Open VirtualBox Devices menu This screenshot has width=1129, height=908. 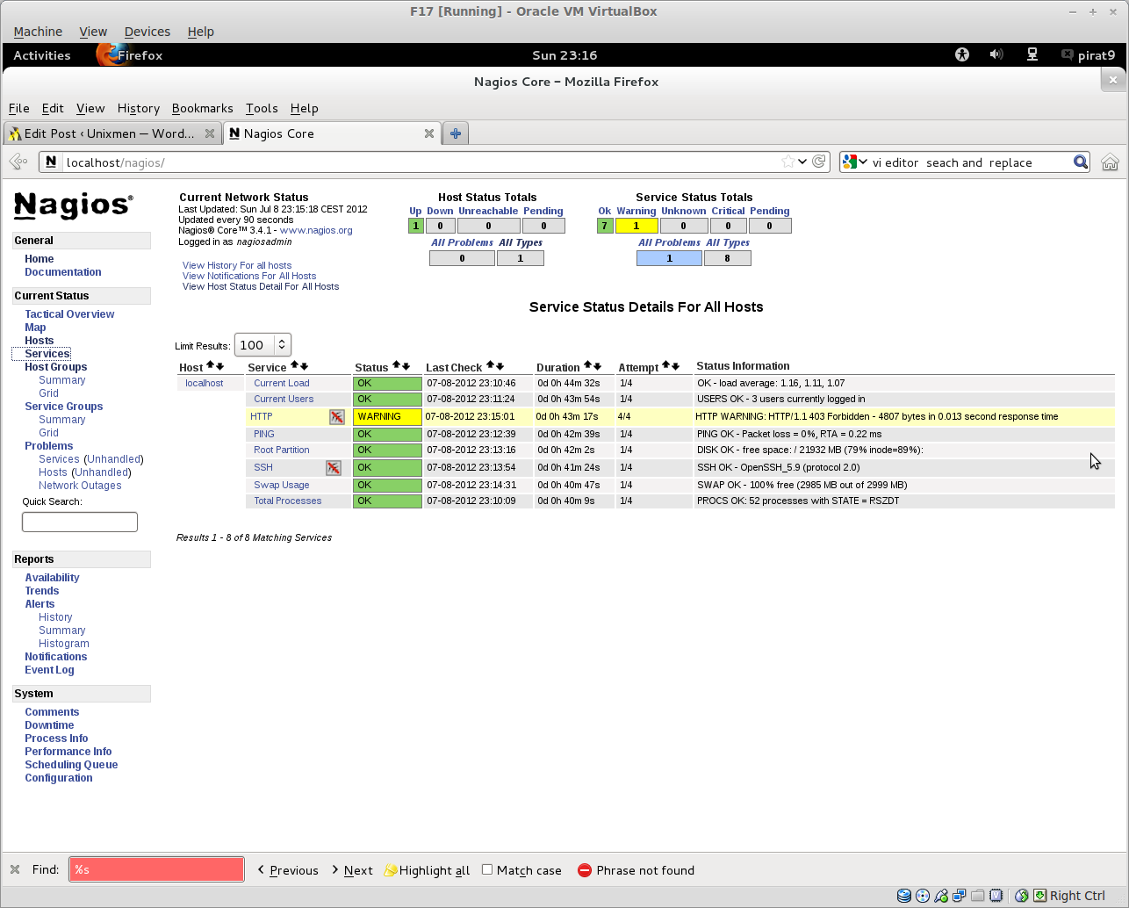pyautogui.click(x=147, y=32)
